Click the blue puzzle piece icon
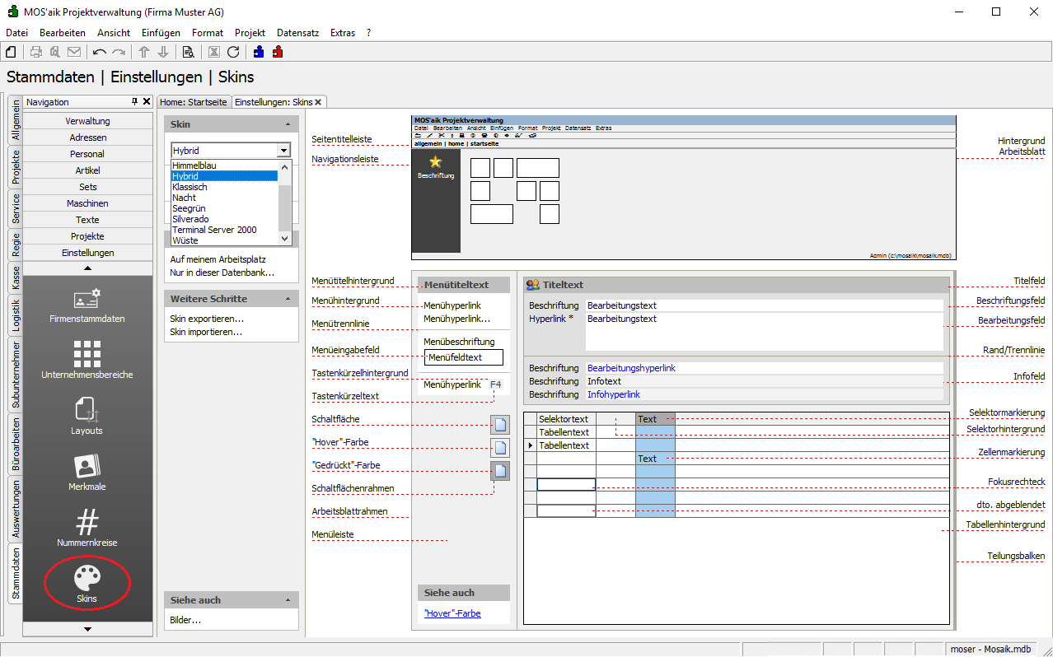 [259, 52]
